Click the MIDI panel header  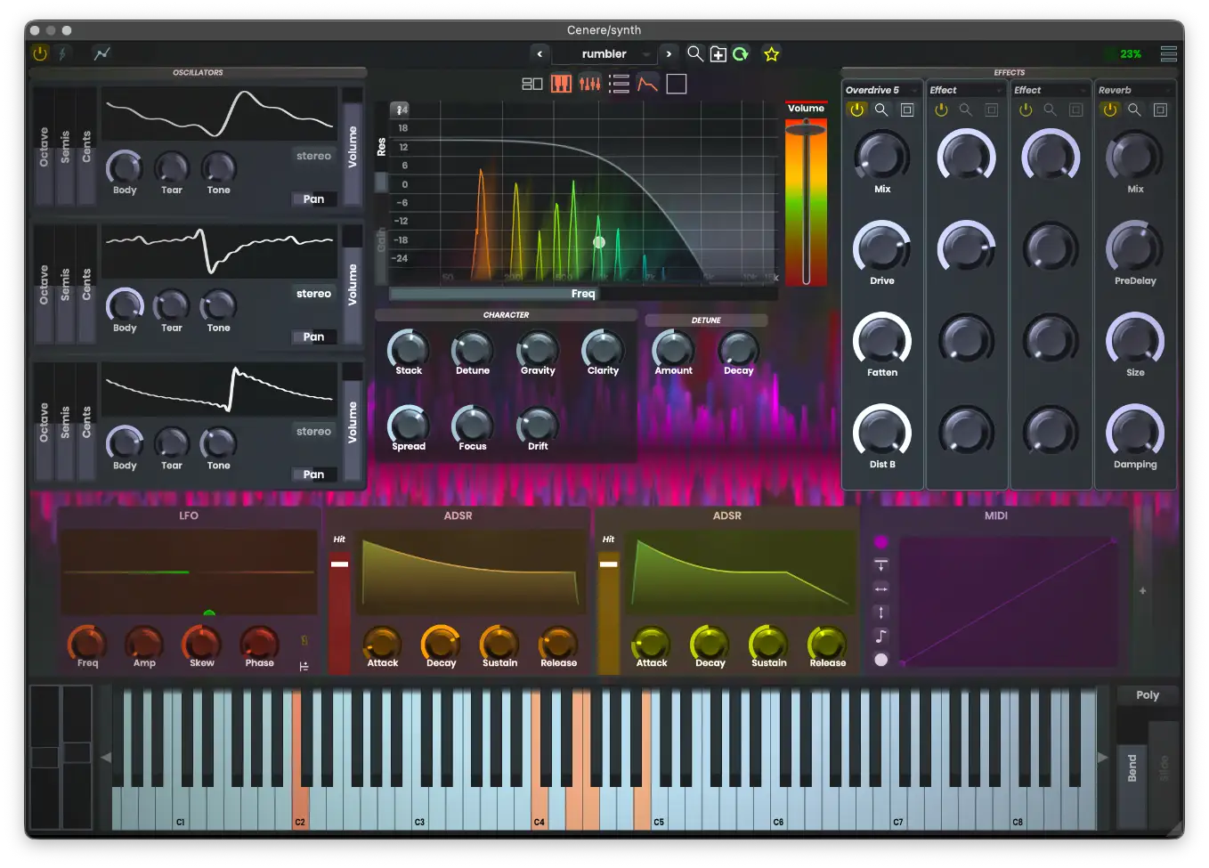click(x=996, y=515)
